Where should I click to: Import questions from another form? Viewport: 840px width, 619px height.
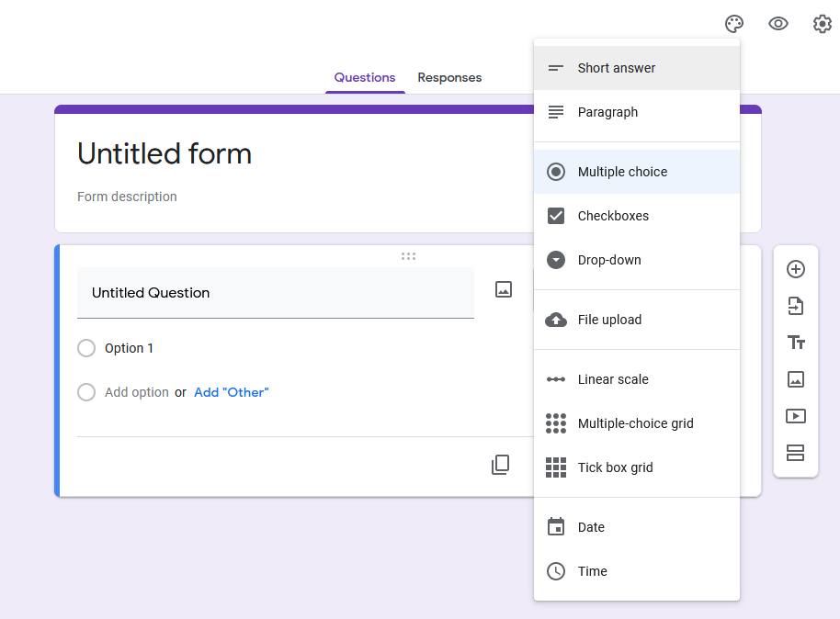pos(796,306)
